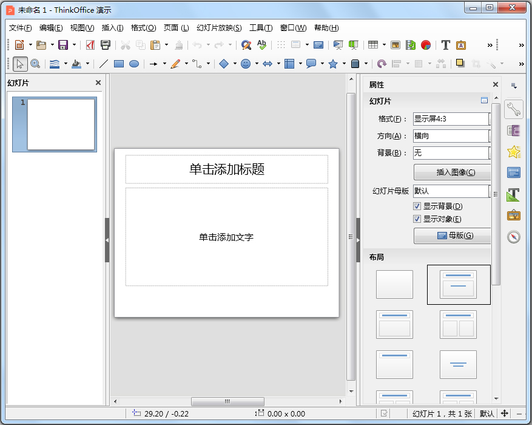Screen dimensions: 532x425
Task: Insert a table using toolbar icon
Action: [373, 45]
